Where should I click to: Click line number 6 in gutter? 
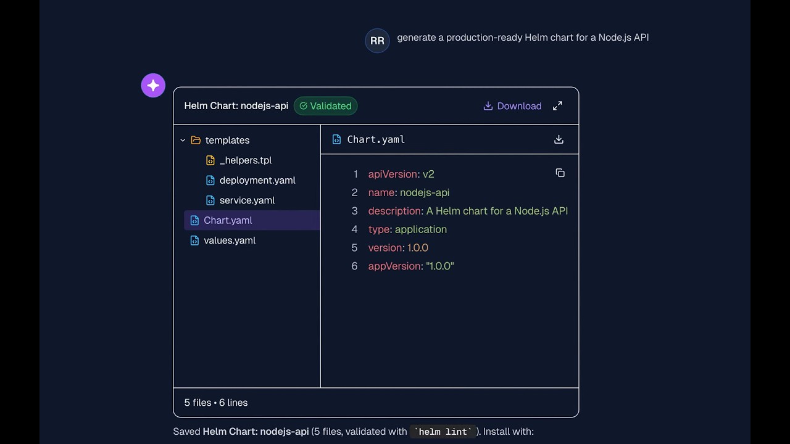(354, 266)
